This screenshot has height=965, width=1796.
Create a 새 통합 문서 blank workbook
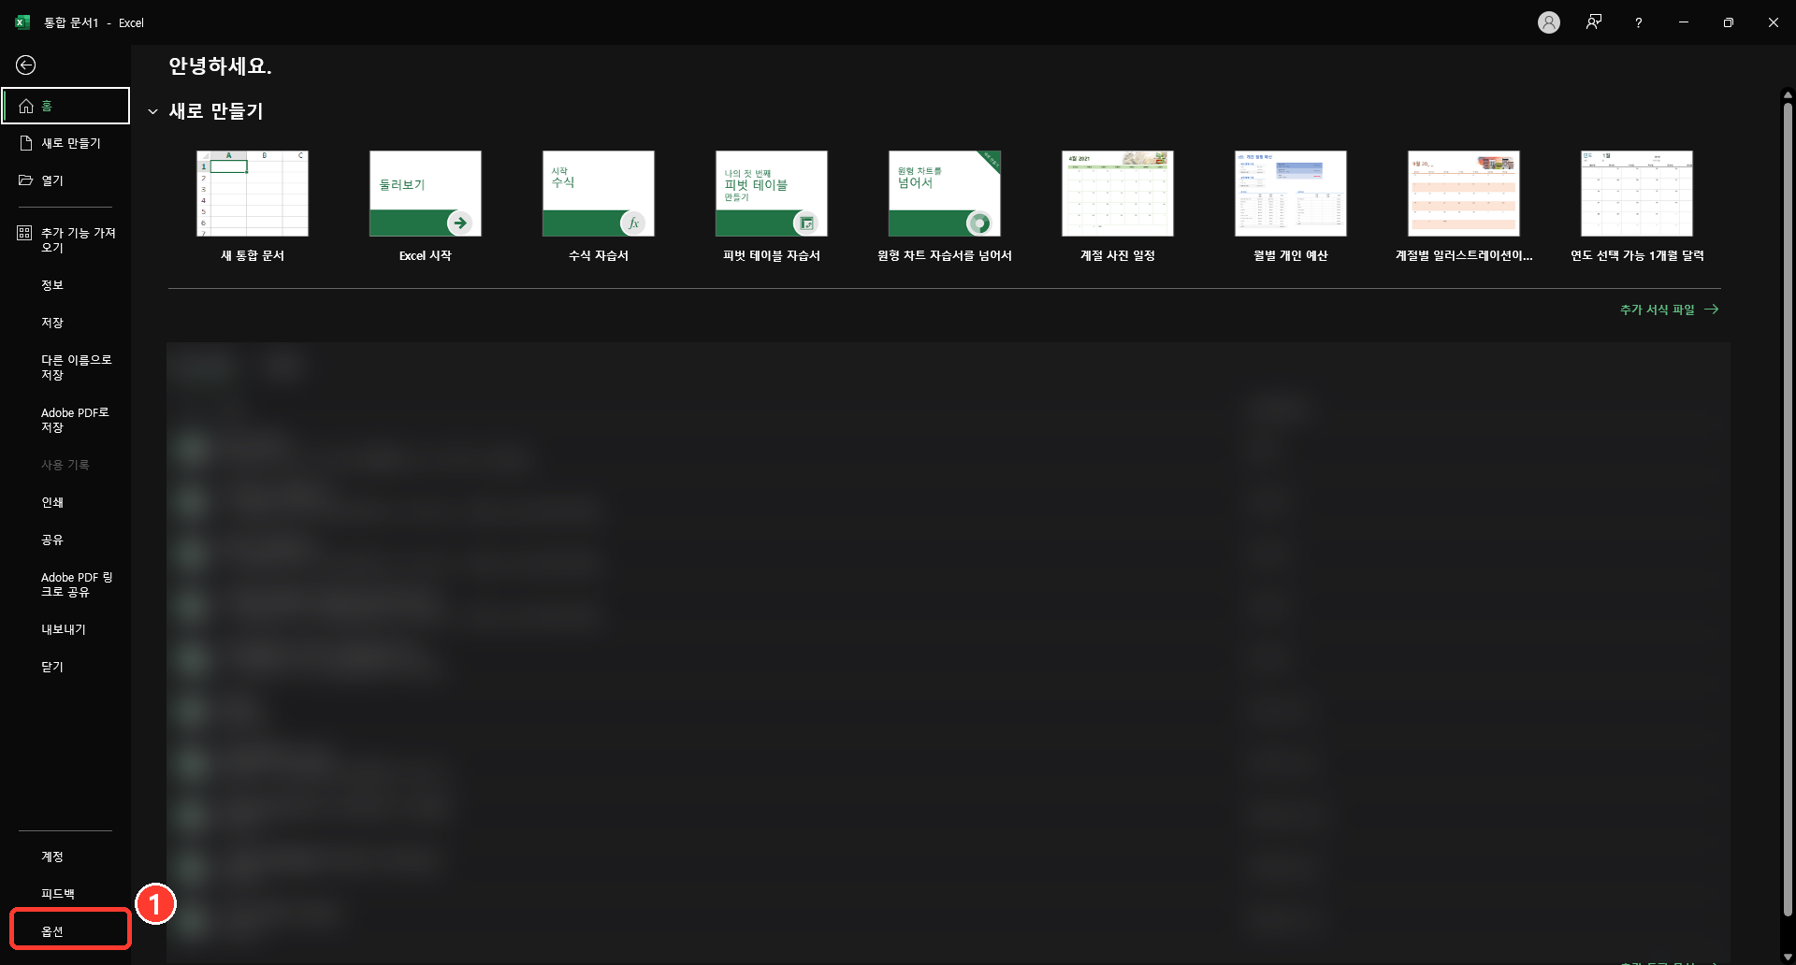click(253, 207)
